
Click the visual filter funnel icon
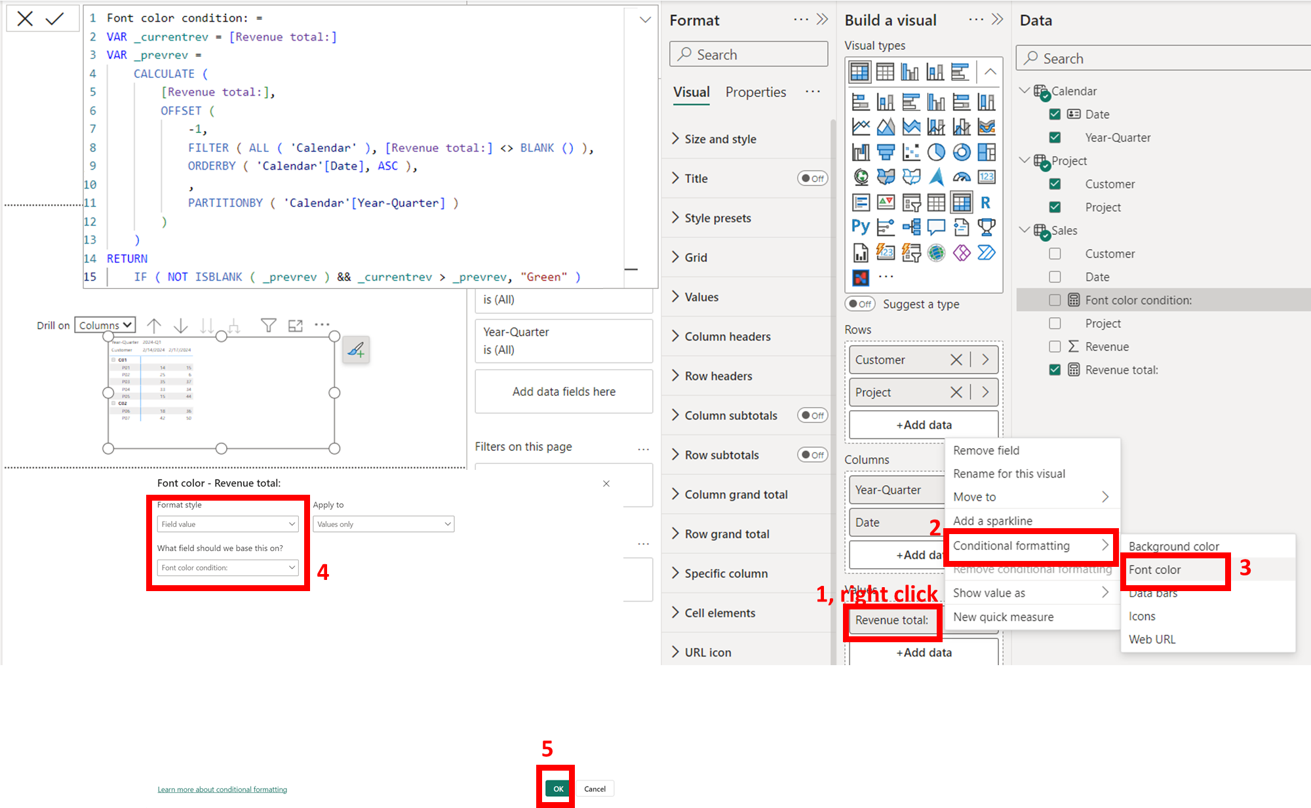pos(268,325)
